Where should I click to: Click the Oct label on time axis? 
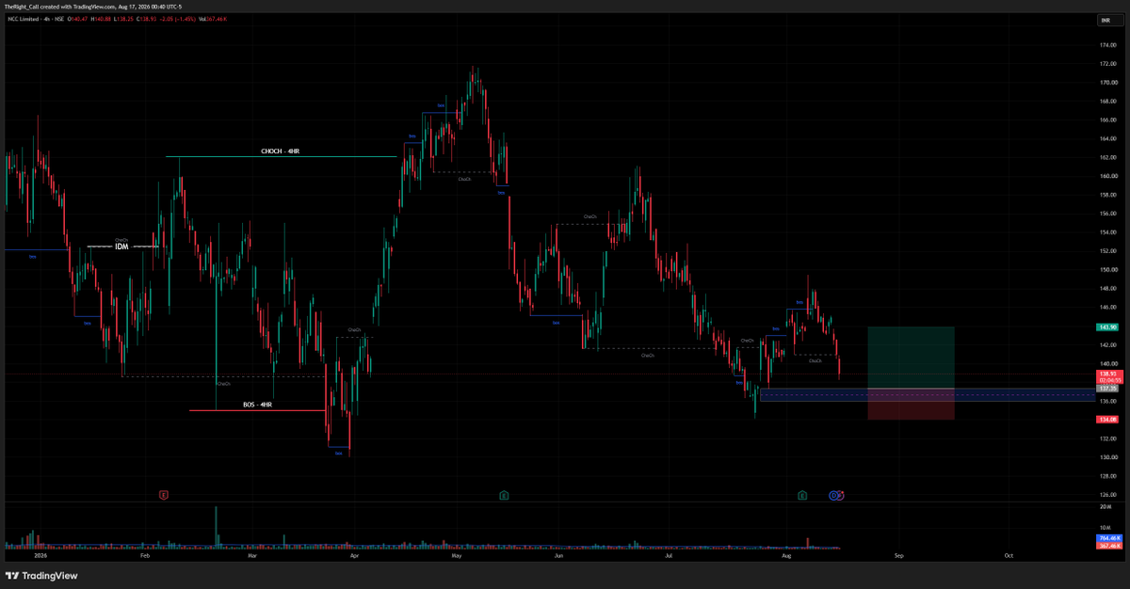[1009, 556]
